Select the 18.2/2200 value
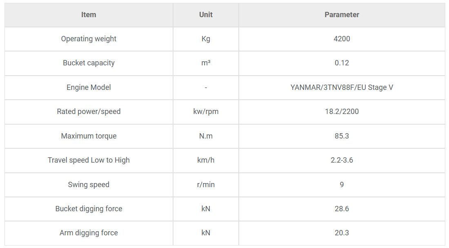Image resolution: width=449 pixels, height=248 pixels. 342,112
